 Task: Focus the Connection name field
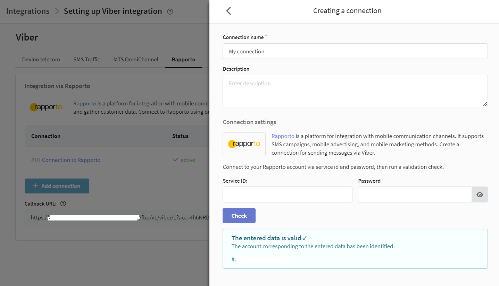click(x=355, y=51)
